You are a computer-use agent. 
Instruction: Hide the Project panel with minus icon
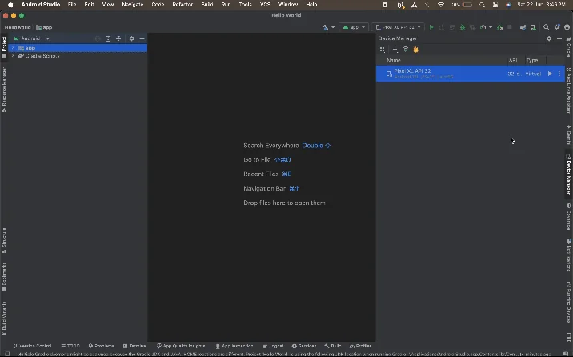coord(142,38)
